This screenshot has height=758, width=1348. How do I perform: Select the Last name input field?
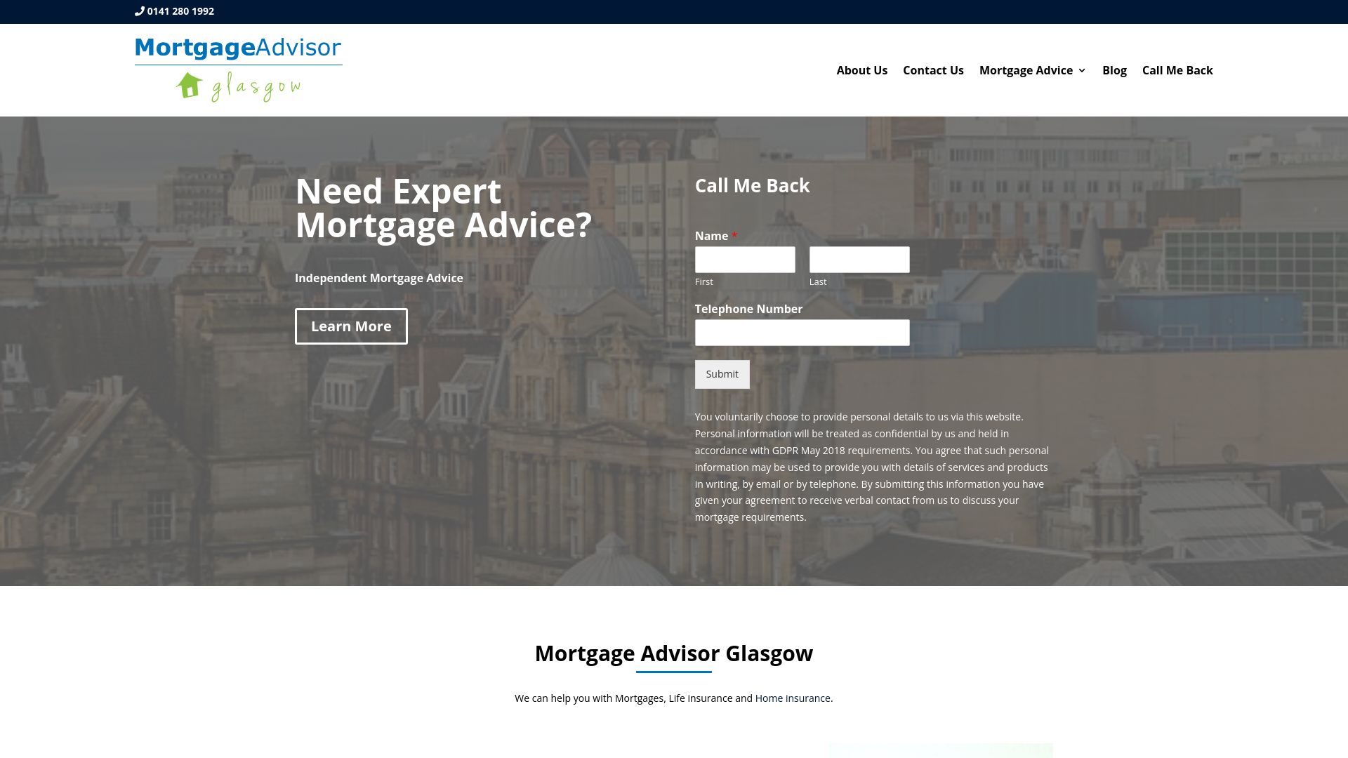pyautogui.click(x=860, y=260)
